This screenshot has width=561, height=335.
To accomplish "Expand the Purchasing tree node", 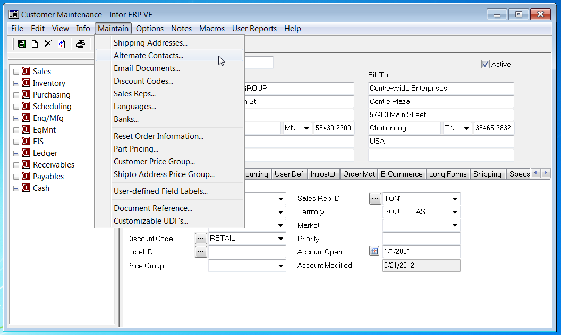I will 16,95.
